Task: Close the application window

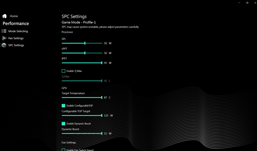Action: pos(255,3)
